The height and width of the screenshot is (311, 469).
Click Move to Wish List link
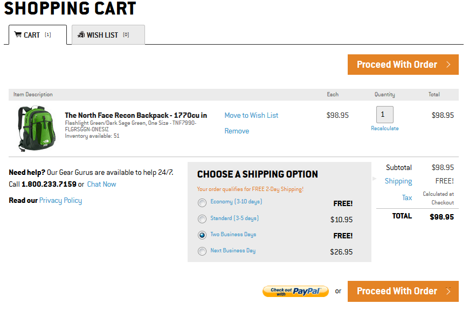[251, 115]
